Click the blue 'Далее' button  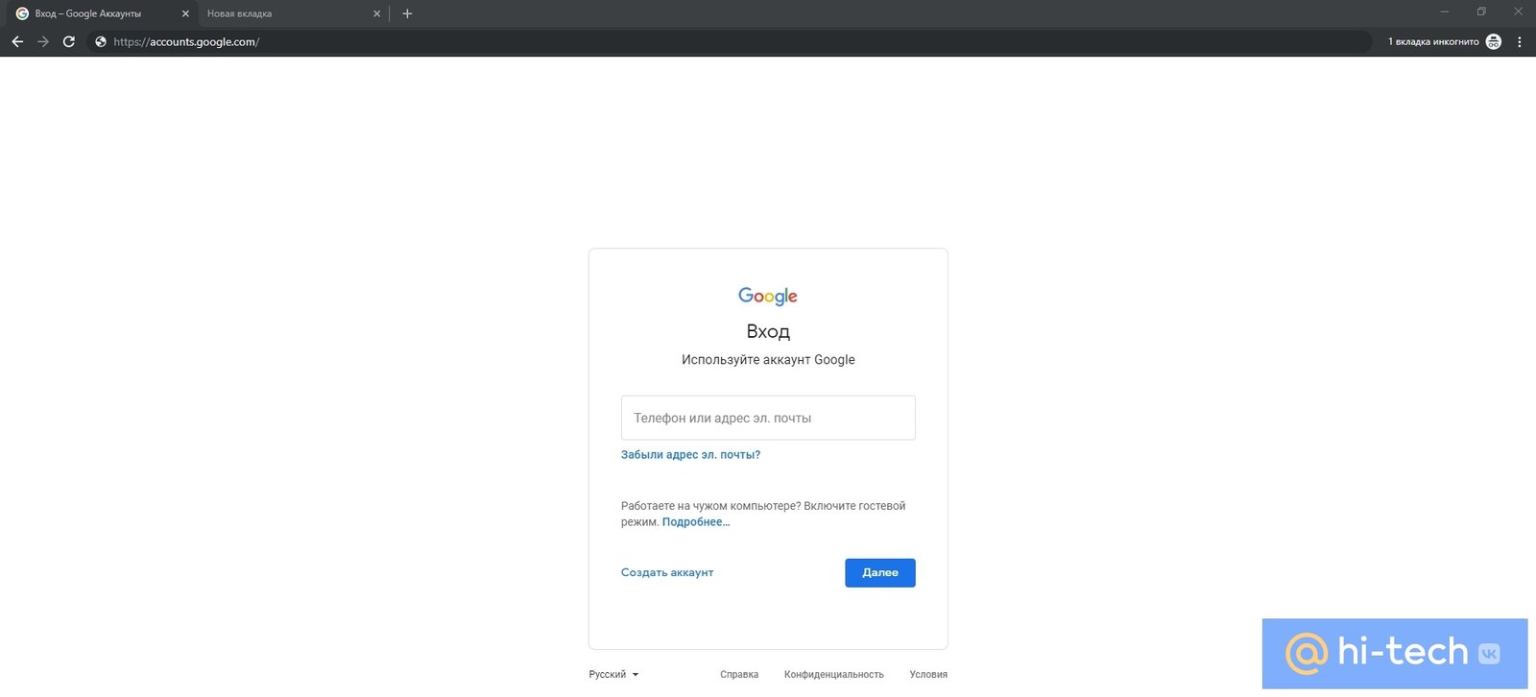[x=880, y=572]
